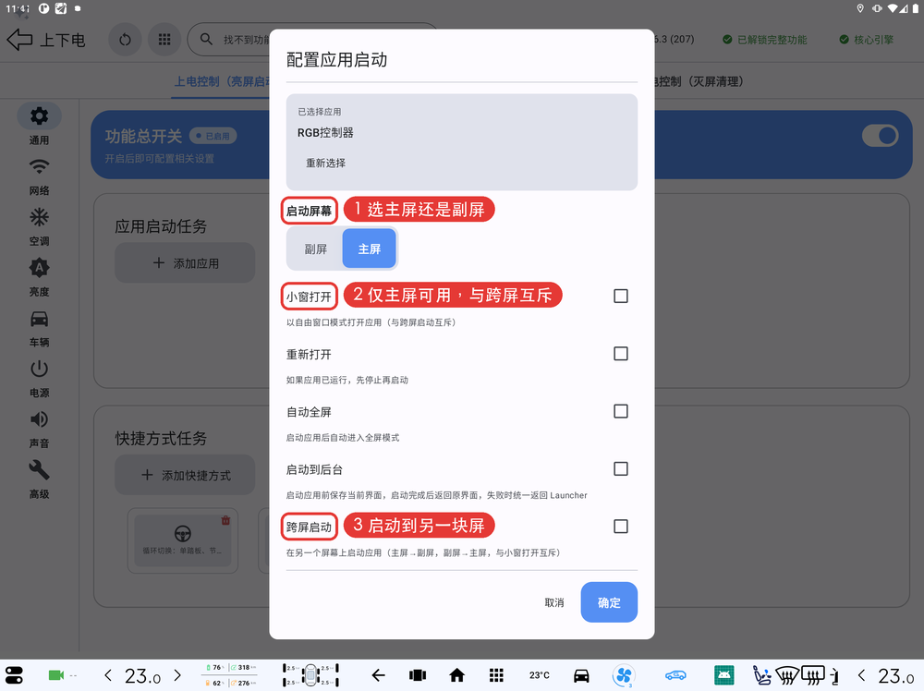The height and width of the screenshot is (691, 924).
Task: Switch to 上电控制 (亮屏启动) tab
Action: (x=222, y=82)
